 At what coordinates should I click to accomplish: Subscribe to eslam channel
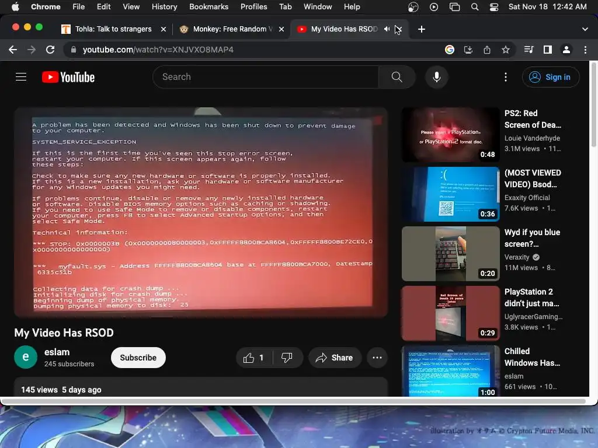coord(138,358)
